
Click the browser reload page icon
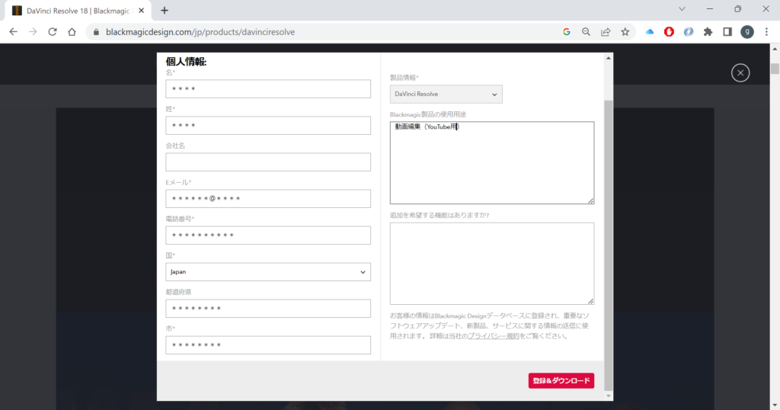tap(53, 32)
